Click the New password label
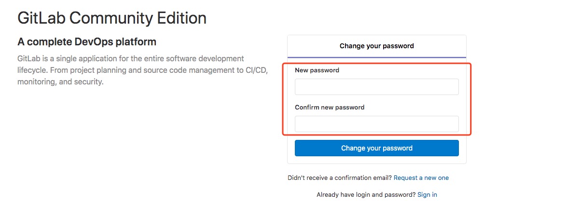 coord(317,70)
